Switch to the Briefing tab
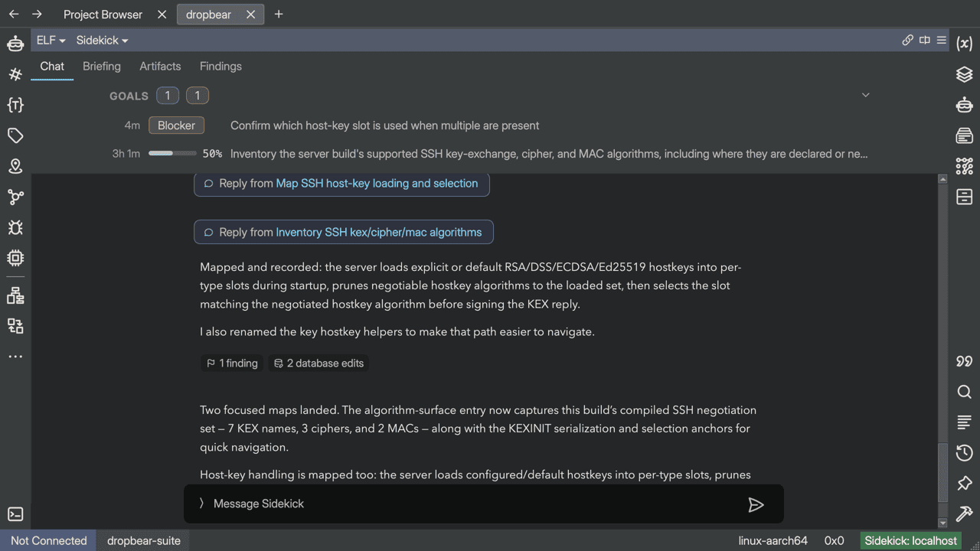The height and width of the screenshot is (551, 980). 102,67
